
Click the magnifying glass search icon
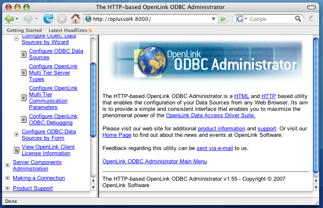(298, 19)
